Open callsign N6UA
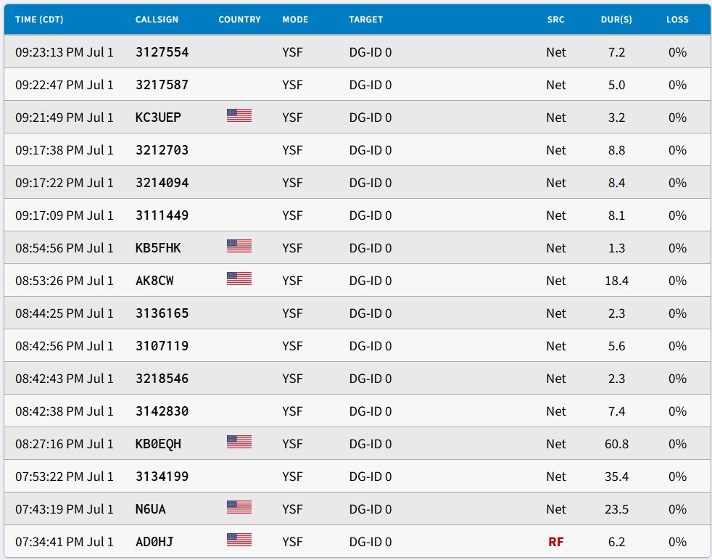The width and height of the screenshot is (712, 560). tap(151, 509)
